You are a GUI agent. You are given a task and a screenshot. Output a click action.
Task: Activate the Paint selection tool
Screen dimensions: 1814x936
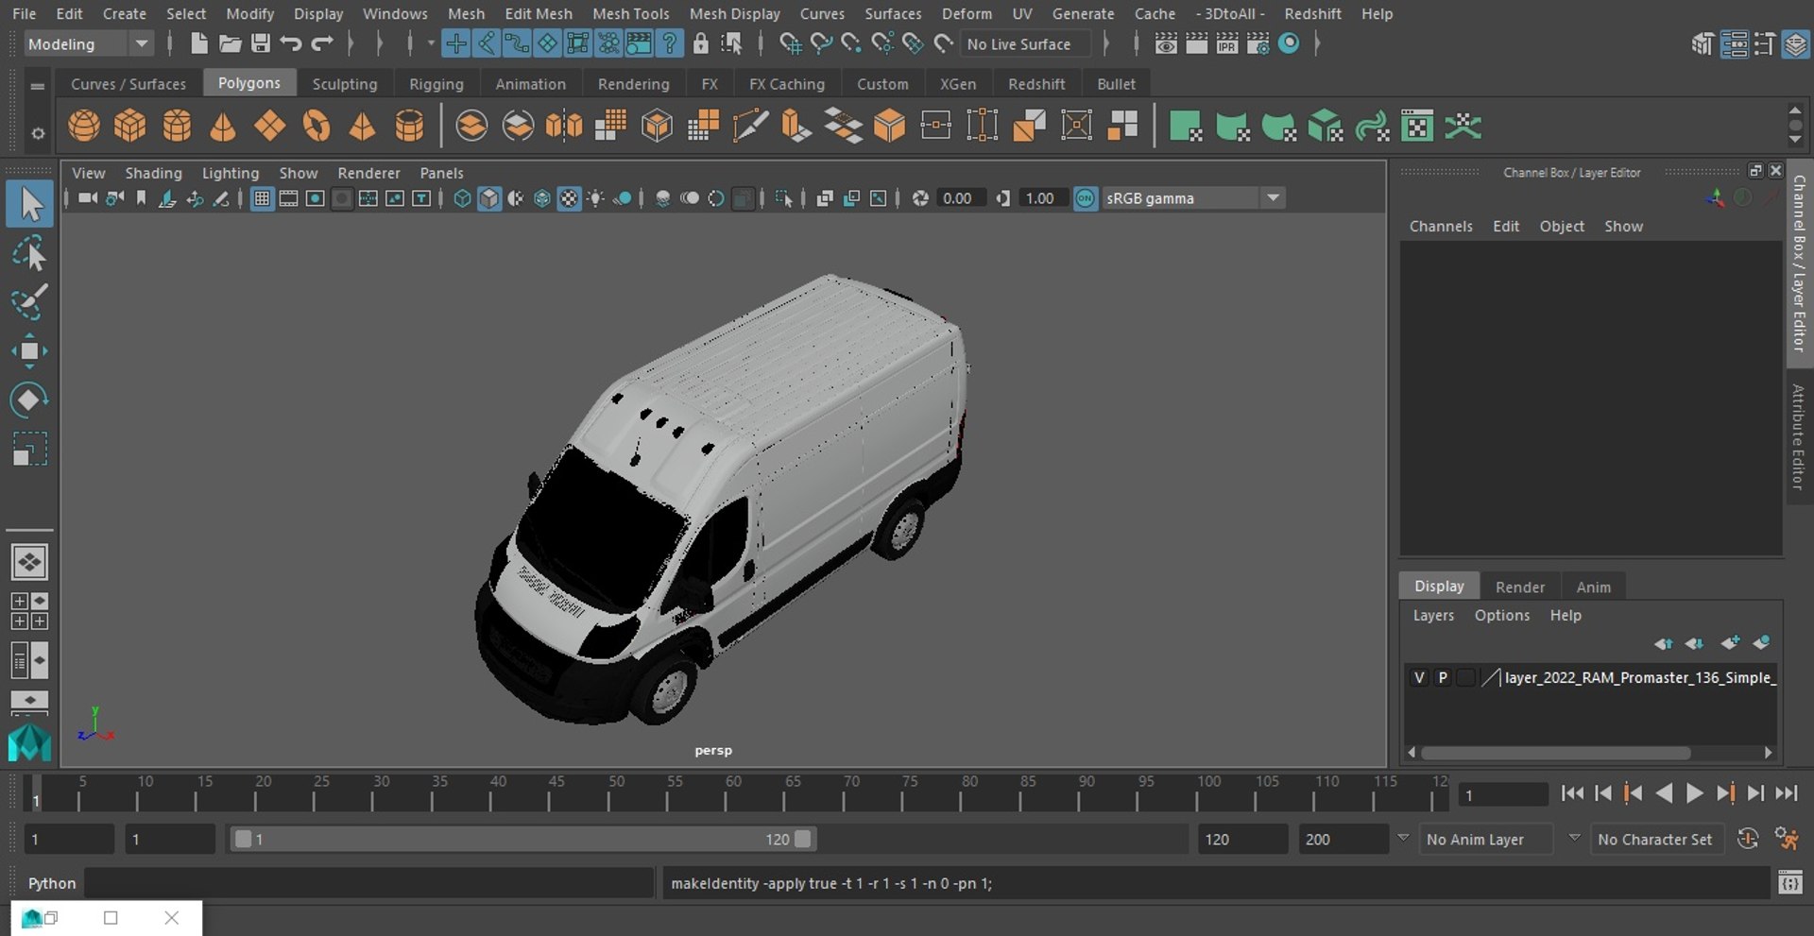coord(29,302)
